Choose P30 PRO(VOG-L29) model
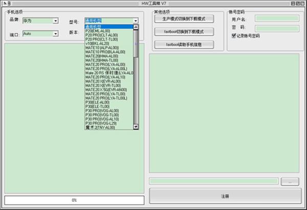 click(109, 123)
